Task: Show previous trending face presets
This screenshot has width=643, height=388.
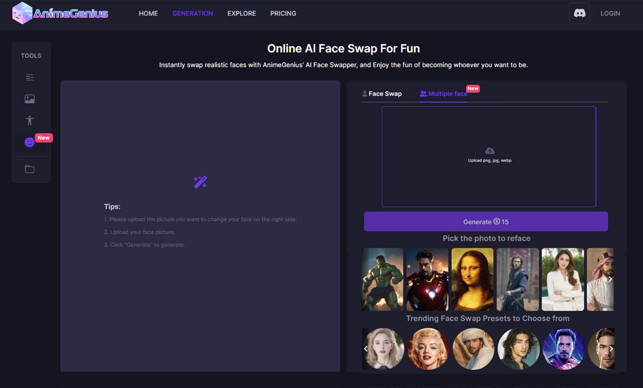Action: (365, 349)
